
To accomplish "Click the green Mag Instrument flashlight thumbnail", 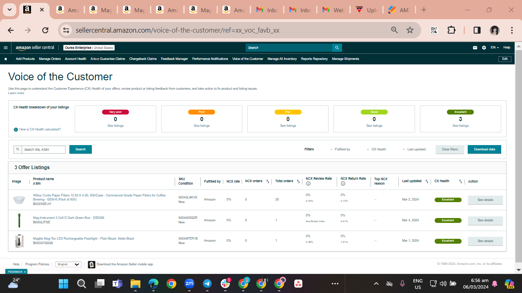I will click(x=18, y=220).
